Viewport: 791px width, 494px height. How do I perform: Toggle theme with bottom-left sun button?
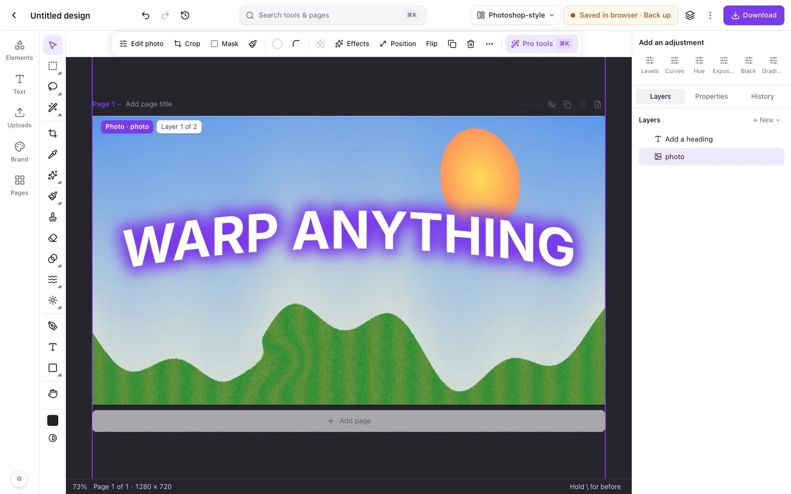19,479
